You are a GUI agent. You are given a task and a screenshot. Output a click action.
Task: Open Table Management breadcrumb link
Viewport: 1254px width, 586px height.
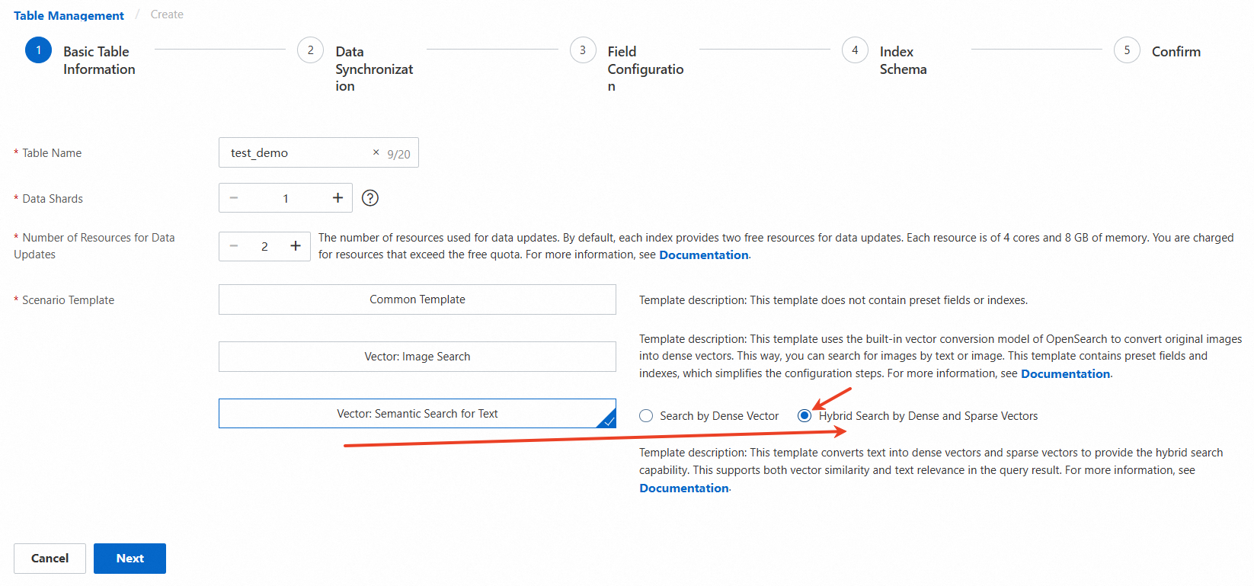(x=69, y=15)
